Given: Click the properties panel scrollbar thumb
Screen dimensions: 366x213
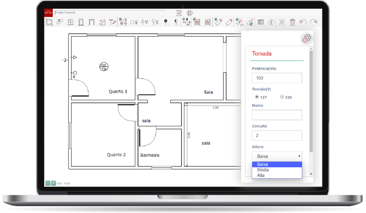Looking at the screenshot, I should pyautogui.click(x=311, y=101).
